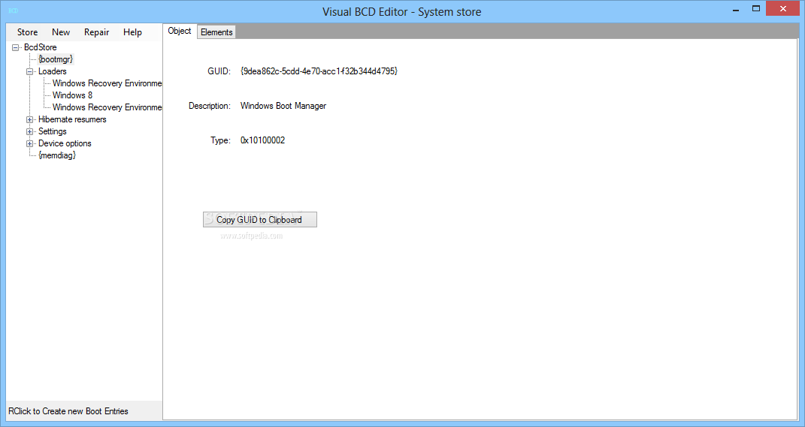Collapse the Loaders tree node

tap(30, 72)
